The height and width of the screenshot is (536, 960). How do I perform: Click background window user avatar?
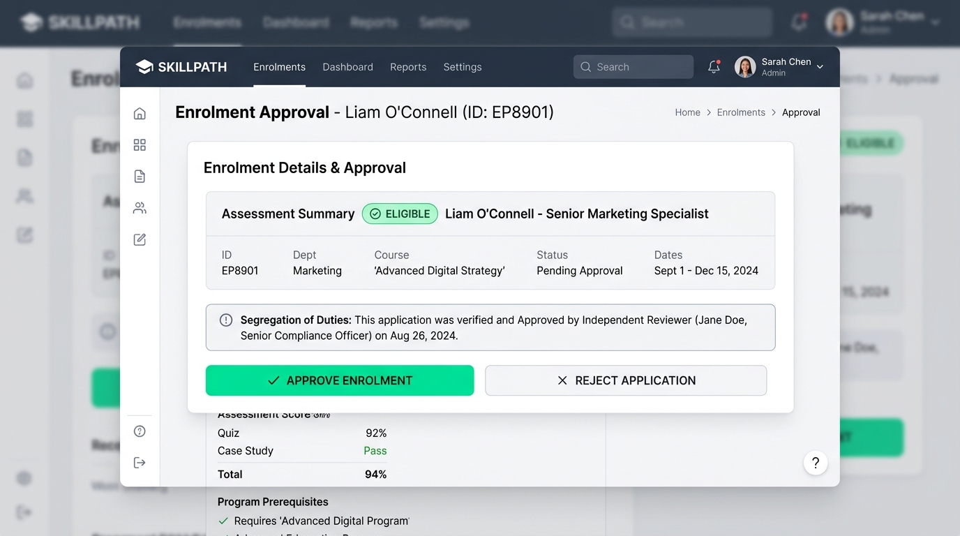[x=840, y=22]
